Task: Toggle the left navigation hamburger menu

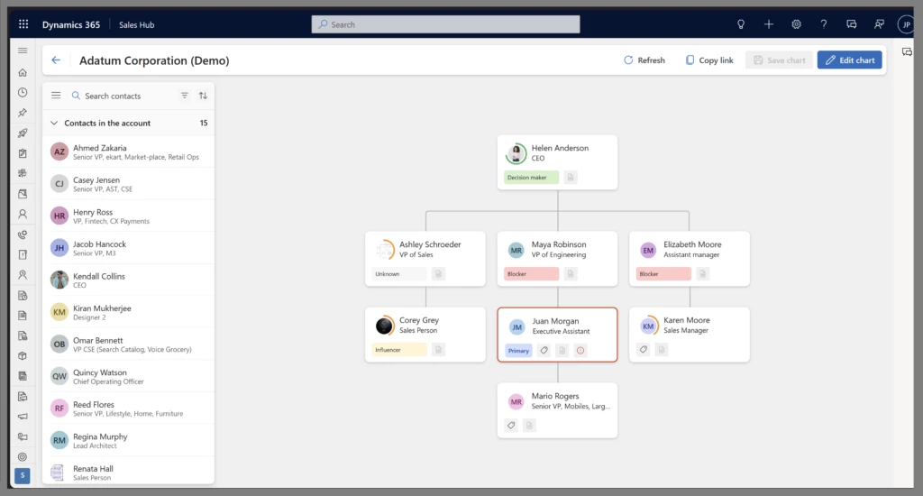Action: tap(23, 51)
